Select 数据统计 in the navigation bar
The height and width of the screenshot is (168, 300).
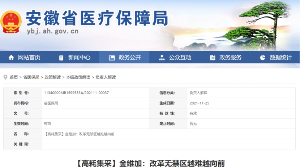point(280,58)
